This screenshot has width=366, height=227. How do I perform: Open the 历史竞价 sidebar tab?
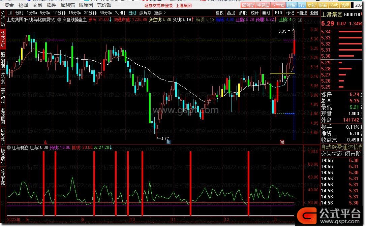click(x=3, y=136)
